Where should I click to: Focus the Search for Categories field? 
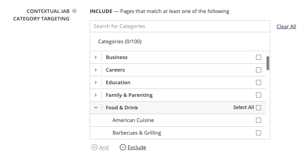coord(180,26)
